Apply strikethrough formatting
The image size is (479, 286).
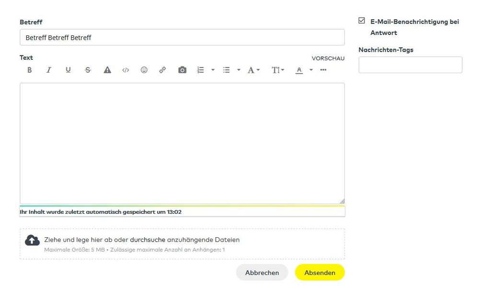[x=88, y=70]
